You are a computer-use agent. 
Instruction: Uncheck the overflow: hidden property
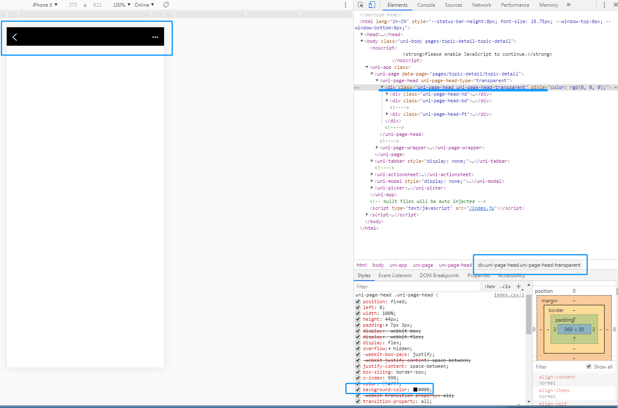coord(358,348)
